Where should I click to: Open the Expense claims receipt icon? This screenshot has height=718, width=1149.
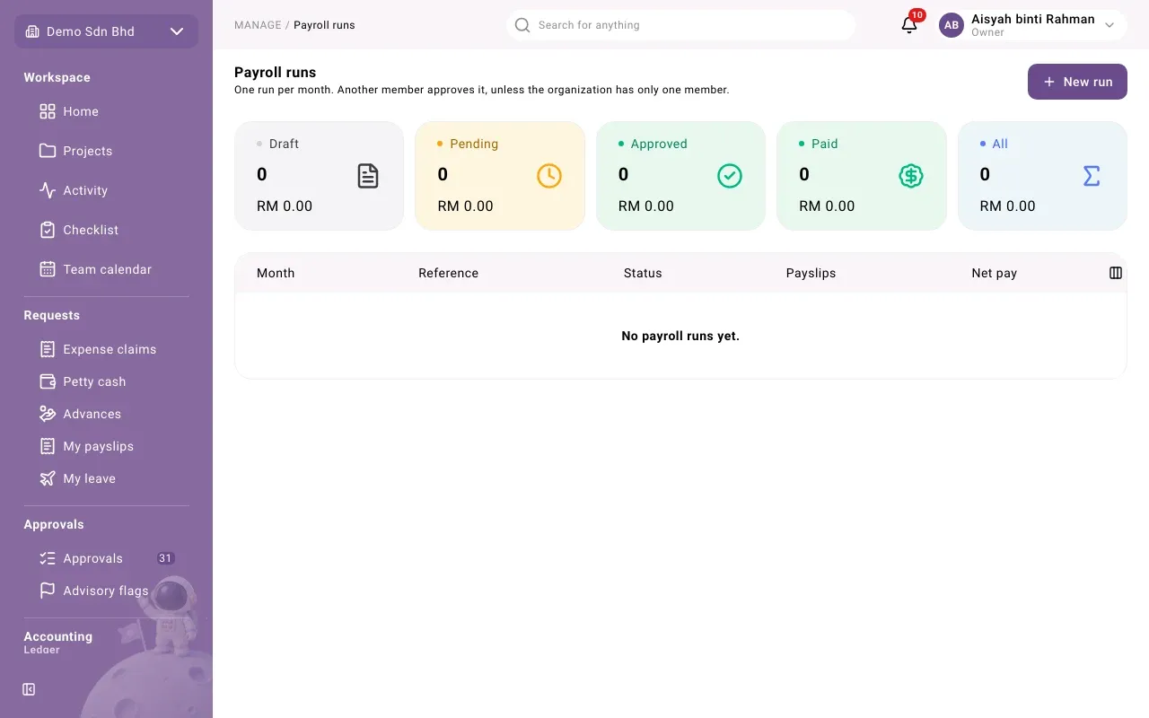click(x=48, y=349)
